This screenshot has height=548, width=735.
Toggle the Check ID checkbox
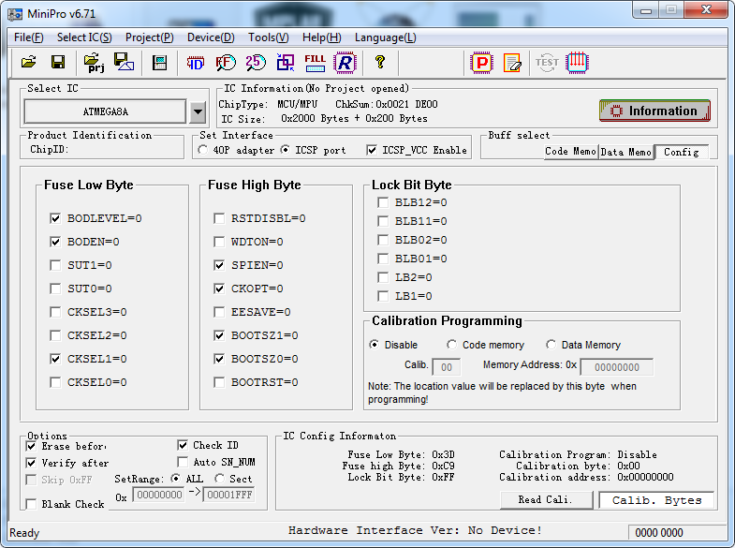click(x=183, y=445)
